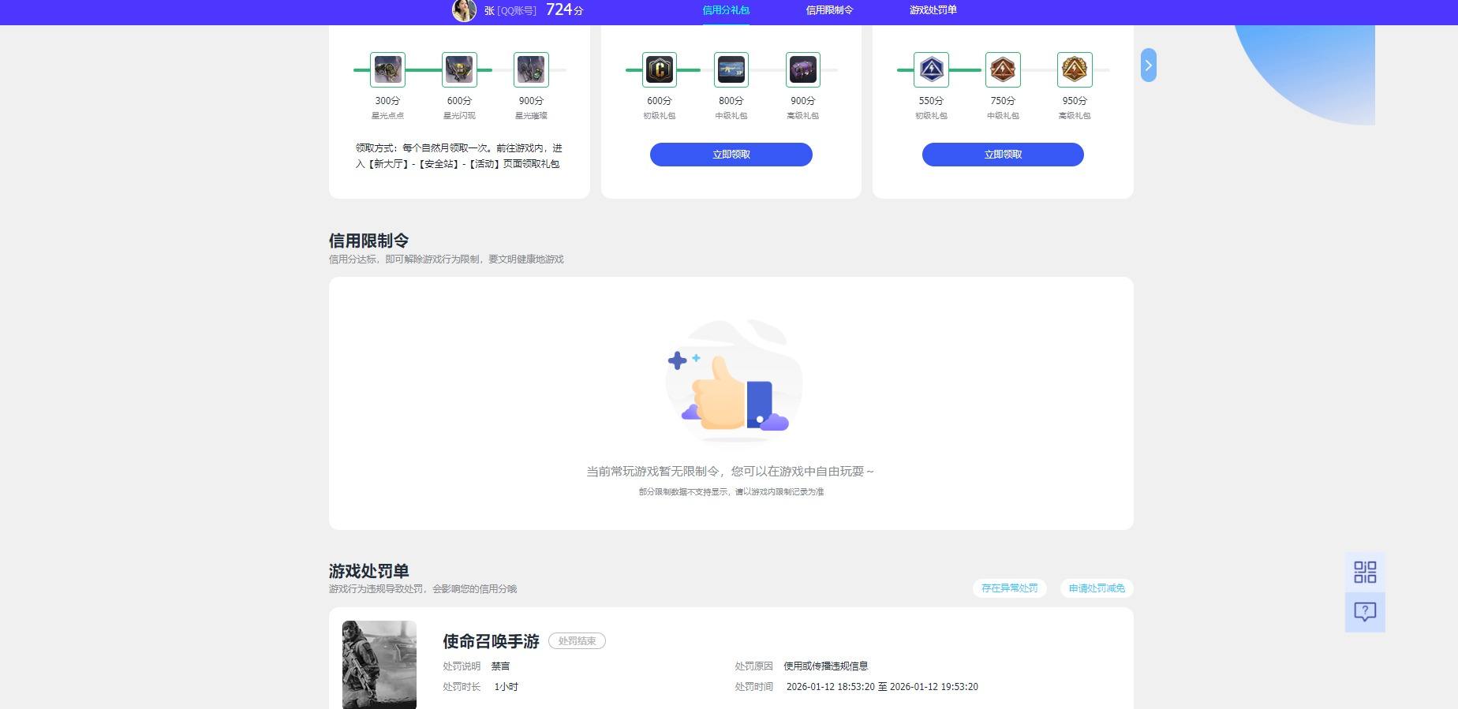Open the 存在异常处罚 link

click(1009, 588)
